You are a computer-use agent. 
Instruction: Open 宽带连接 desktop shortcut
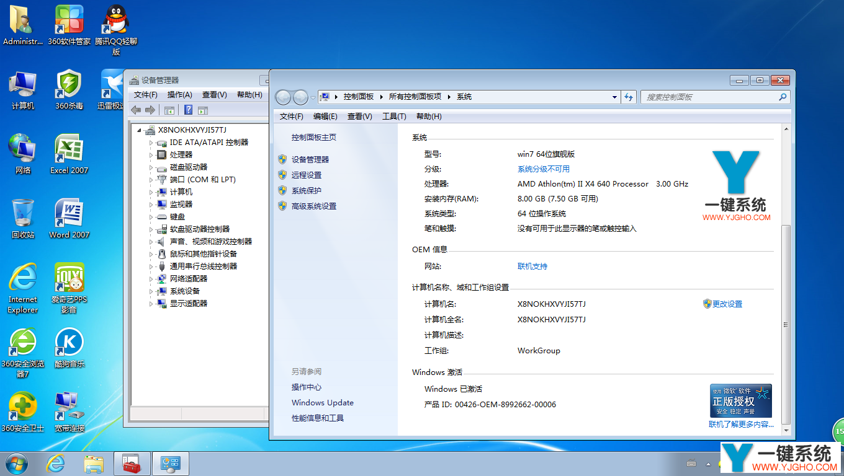click(x=69, y=412)
